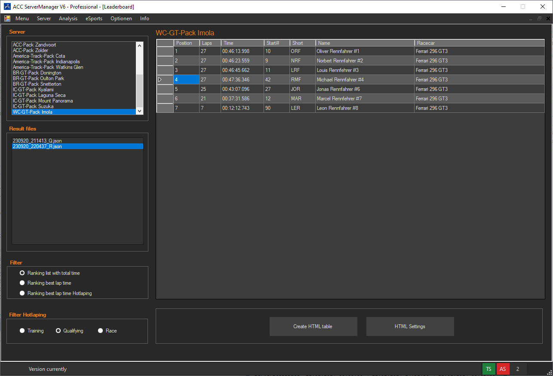
Task: Click the ACC ServerManager title bar icon
Action: pos(7,7)
